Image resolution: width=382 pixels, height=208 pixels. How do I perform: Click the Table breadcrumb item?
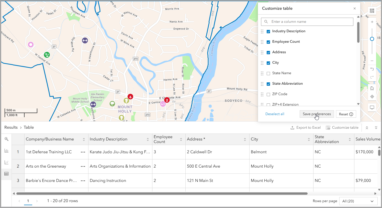click(29, 127)
